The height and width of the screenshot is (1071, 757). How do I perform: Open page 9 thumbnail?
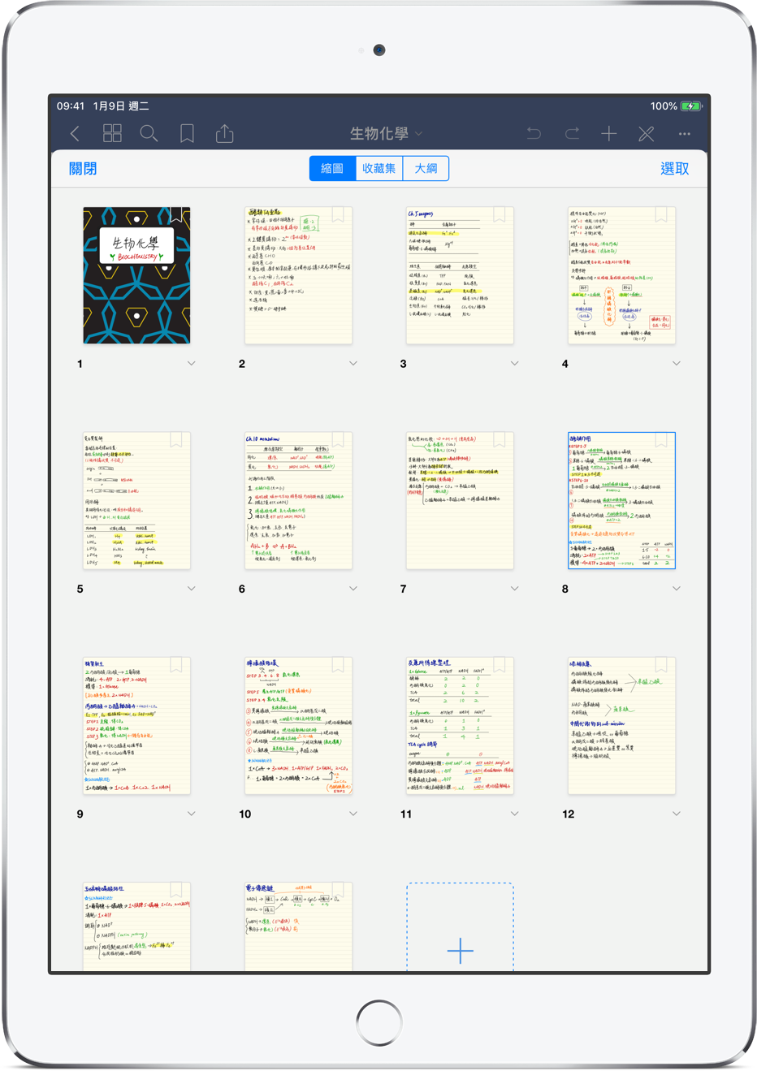coord(136,725)
